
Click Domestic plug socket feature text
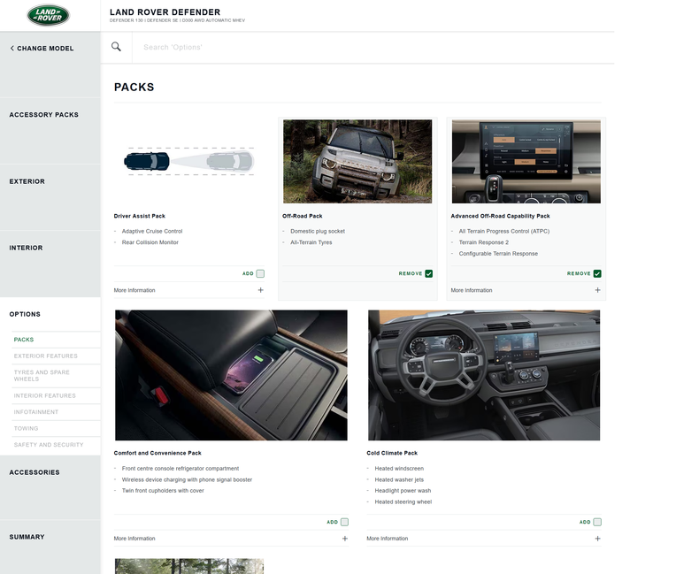pos(318,232)
